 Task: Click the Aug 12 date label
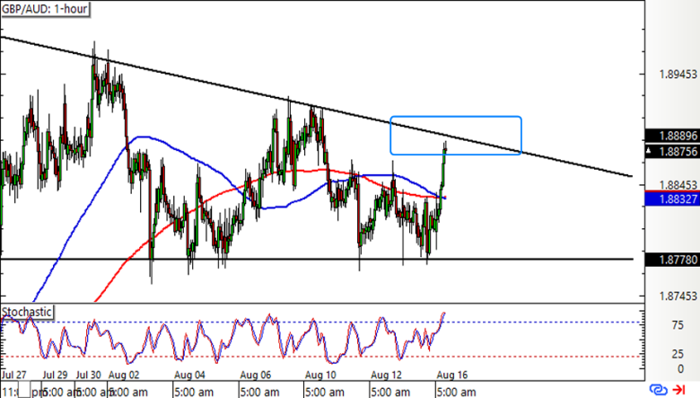click(x=386, y=375)
